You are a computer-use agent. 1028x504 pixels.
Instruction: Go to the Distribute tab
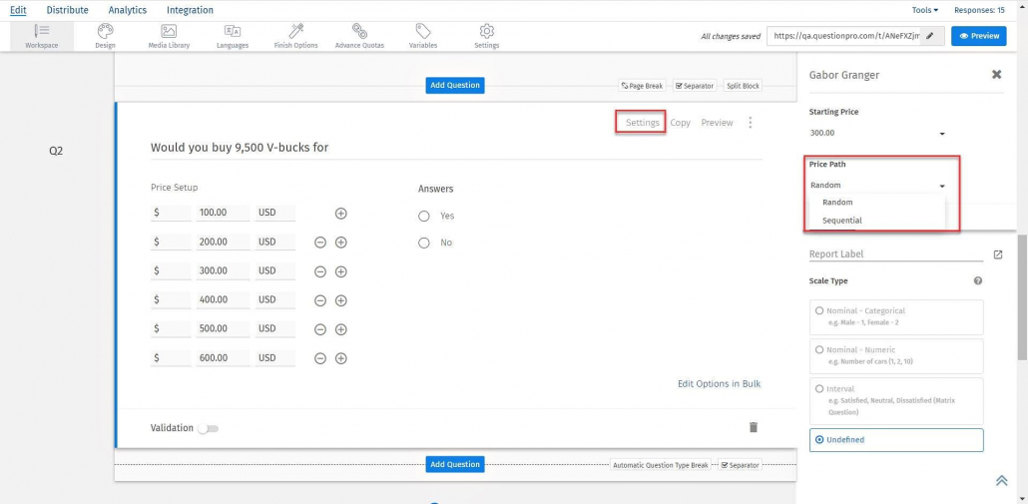click(x=67, y=10)
